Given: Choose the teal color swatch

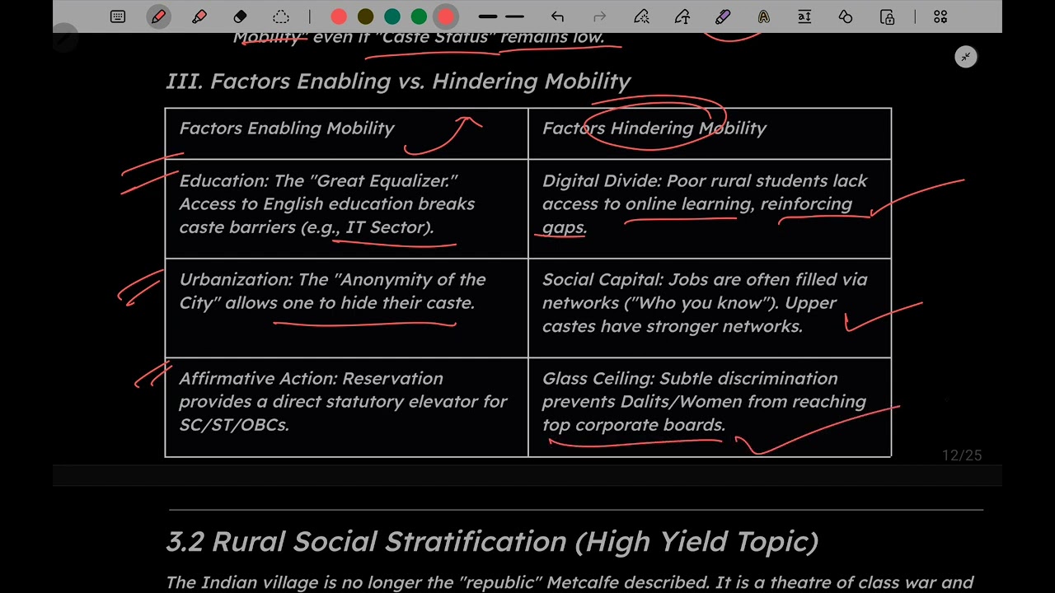Looking at the screenshot, I should tap(392, 16).
